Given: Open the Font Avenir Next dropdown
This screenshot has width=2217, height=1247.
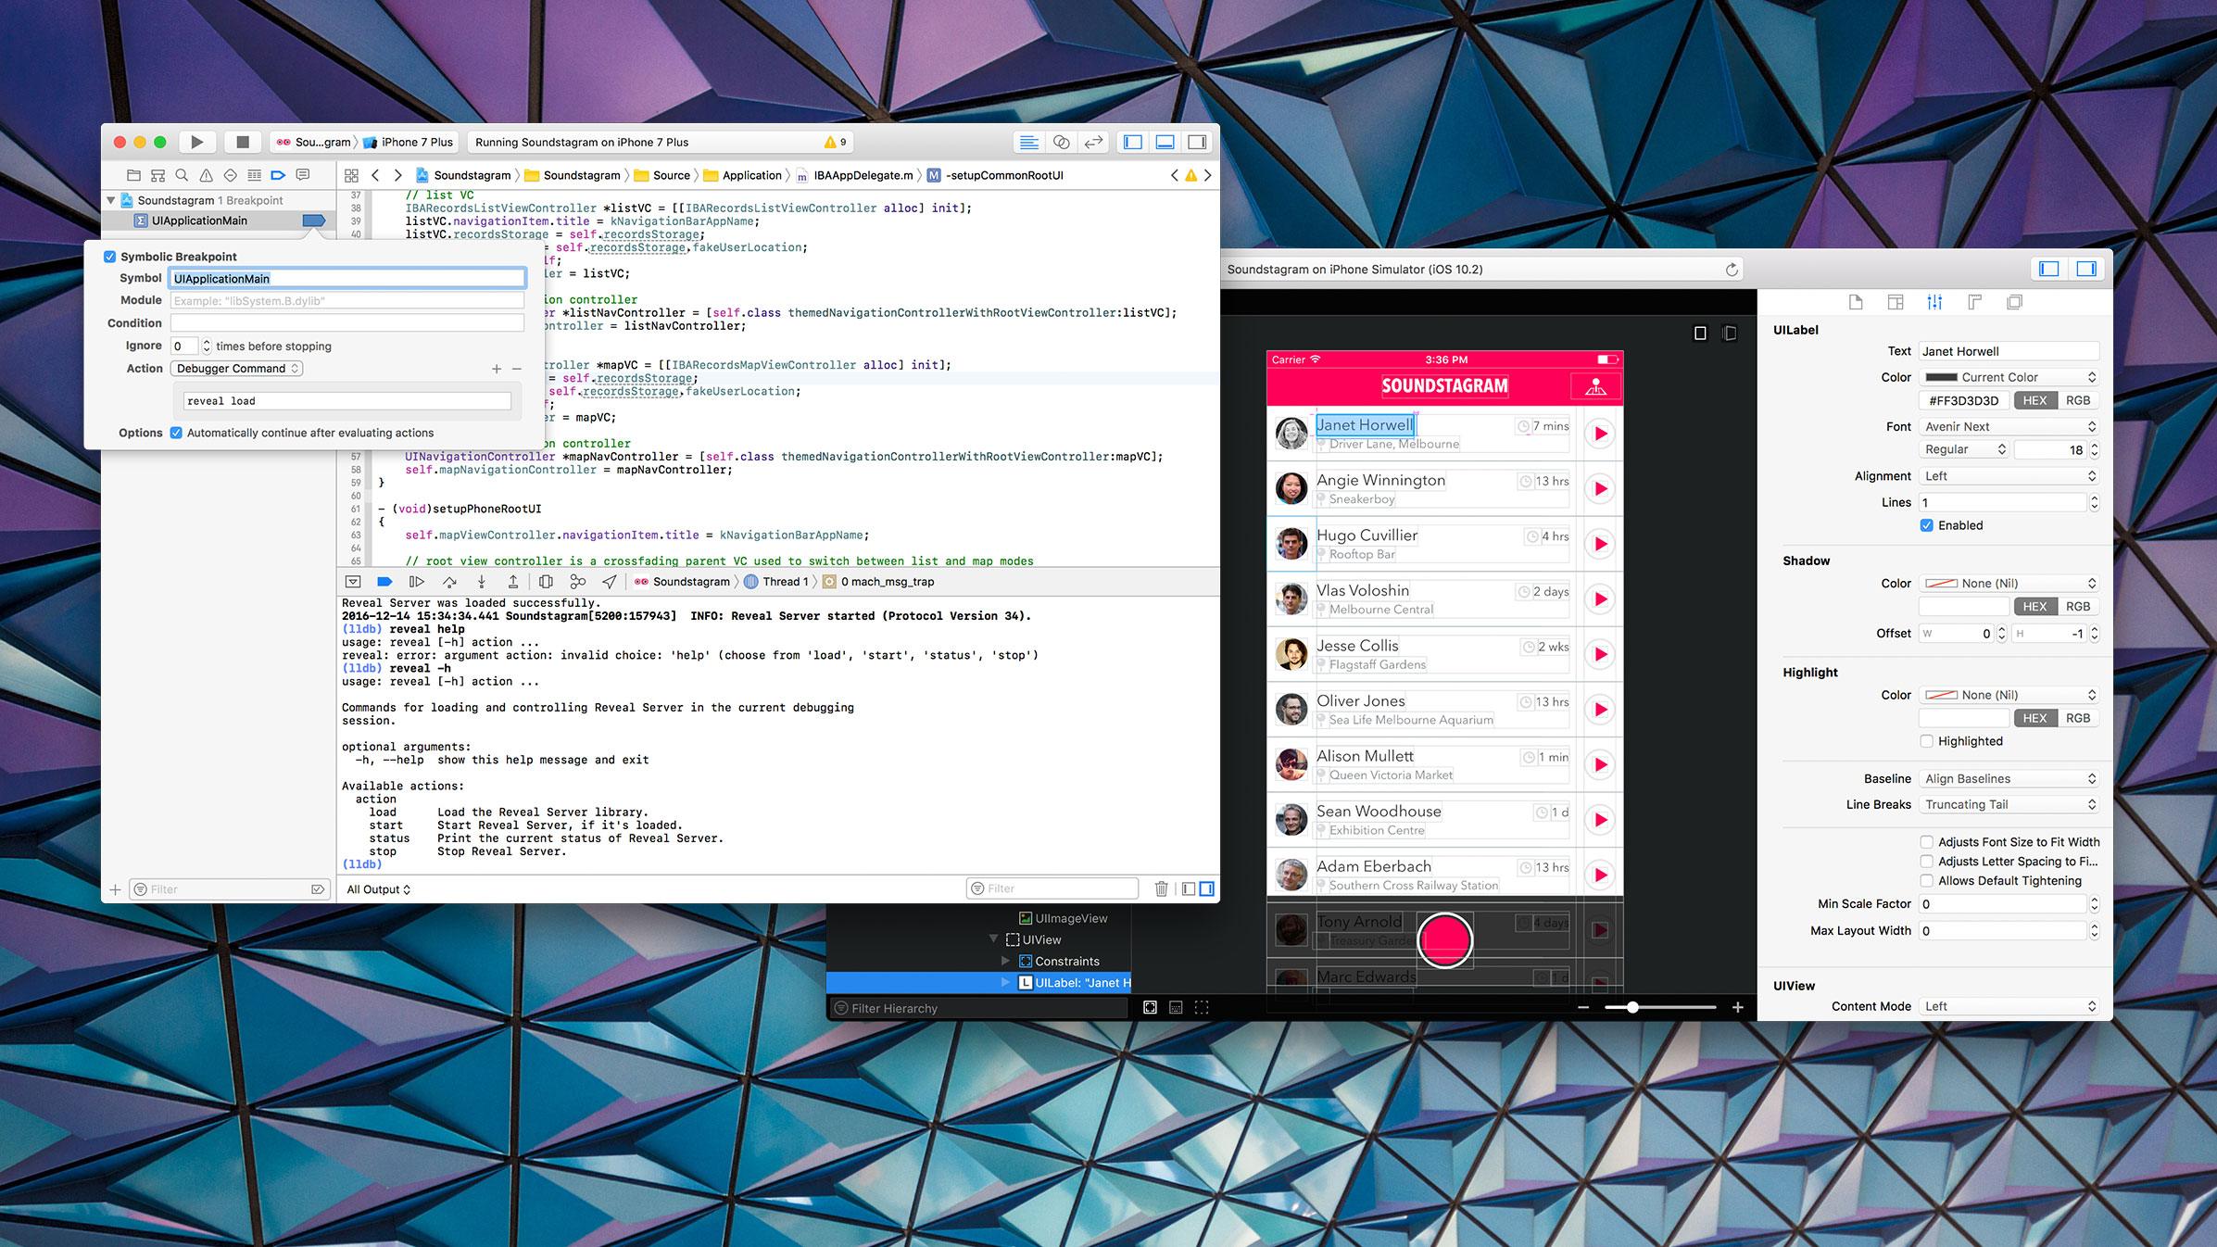Looking at the screenshot, I should pos(2009,427).
